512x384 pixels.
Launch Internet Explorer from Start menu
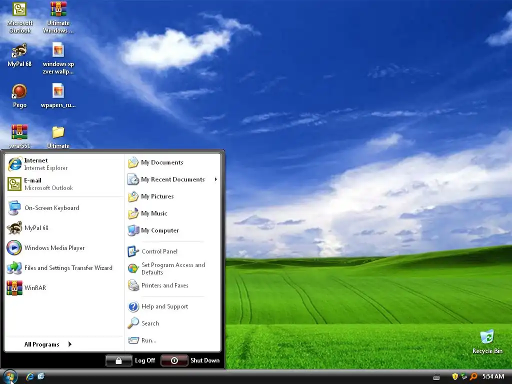click(64, 164)
